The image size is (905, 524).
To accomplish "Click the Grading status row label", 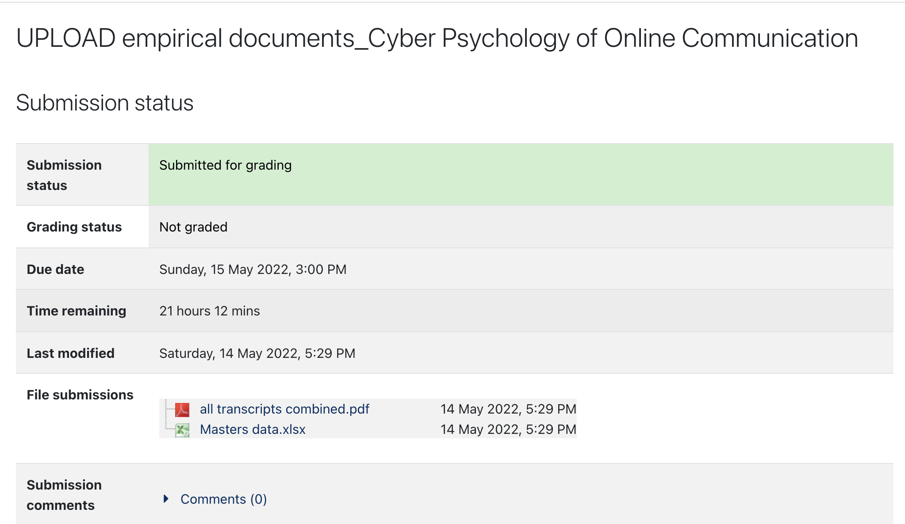I will point(74,227).
